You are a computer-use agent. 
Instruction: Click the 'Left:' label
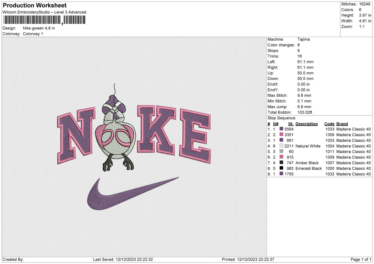[x=272, y=62]
